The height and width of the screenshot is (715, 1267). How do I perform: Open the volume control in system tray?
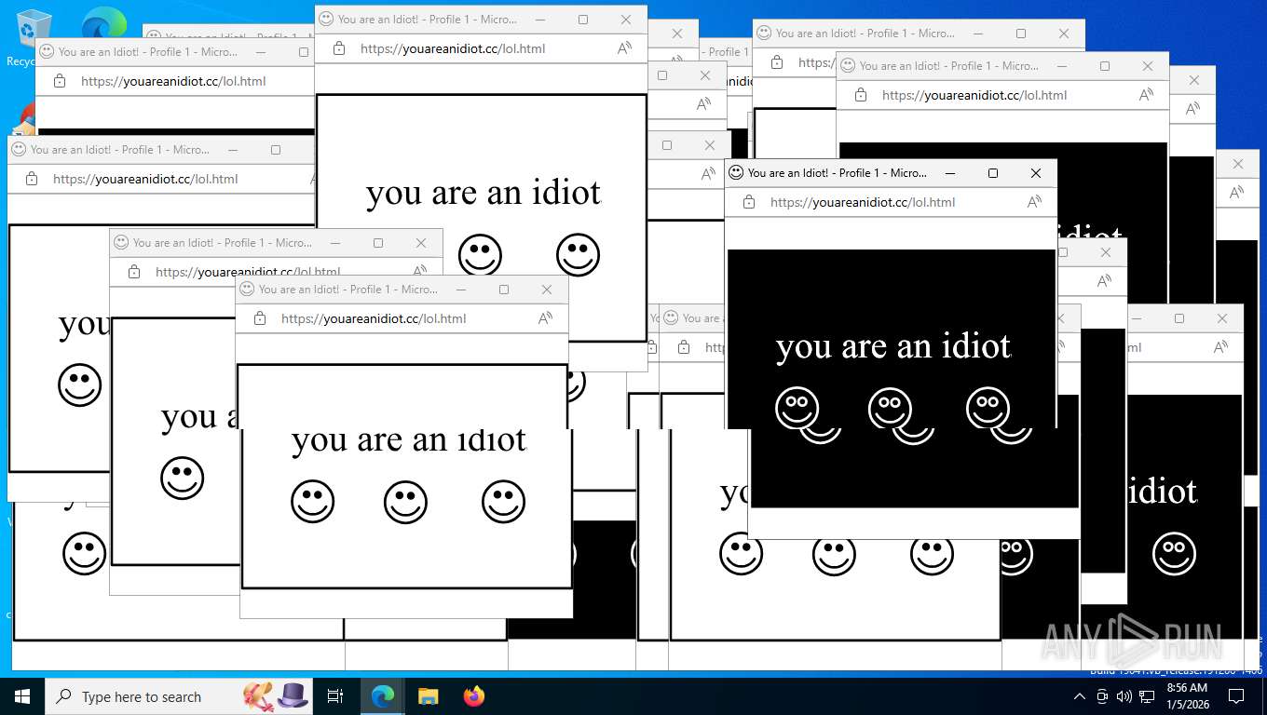tap(1124, 696)
